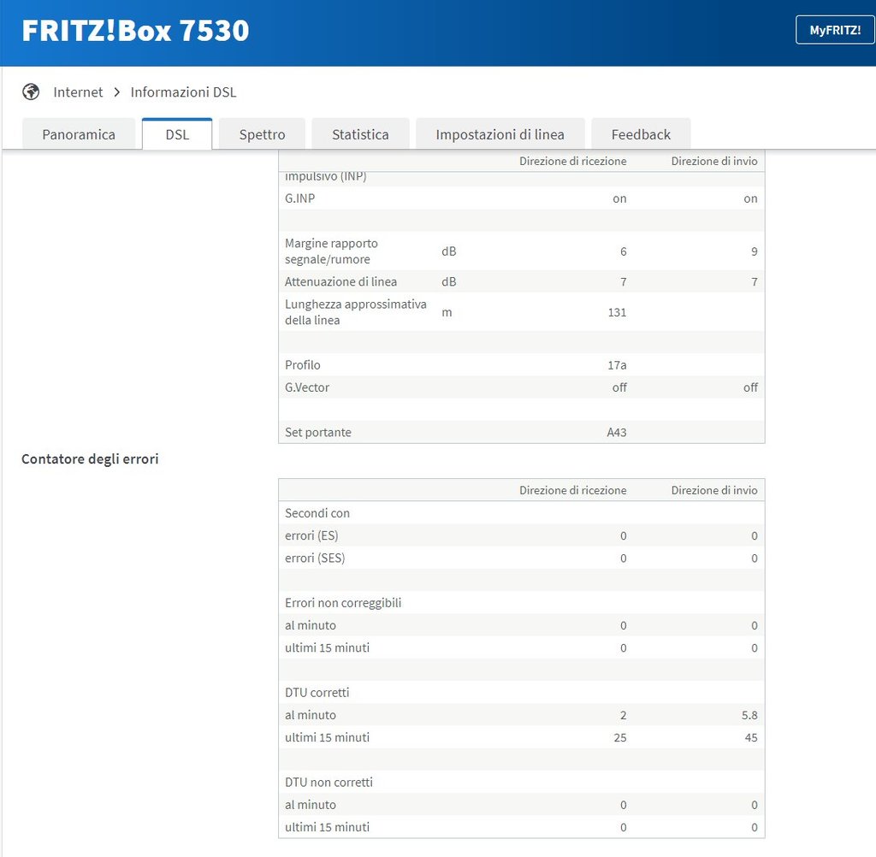Select the Profilo row label
This screenshot has width=876, height=857.
tap(302, 365)
